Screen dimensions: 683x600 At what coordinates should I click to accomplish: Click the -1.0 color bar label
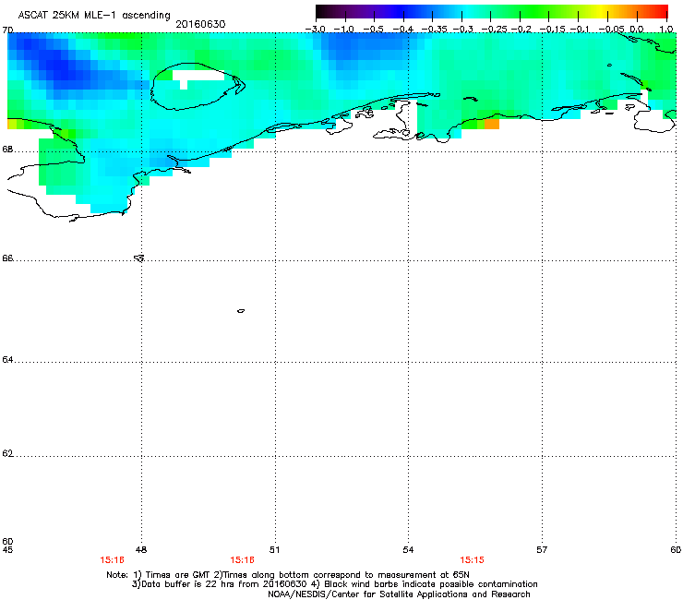coord(344,30)
